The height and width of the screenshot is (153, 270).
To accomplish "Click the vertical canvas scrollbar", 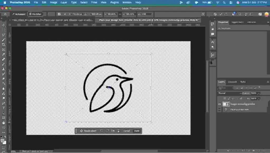I will [x=207, y=86].
